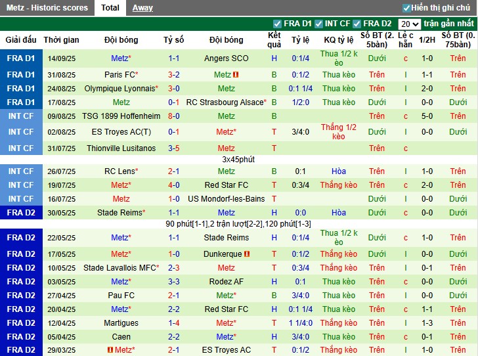This screenshot has width=478, height=356.
Task: Click red card icon next to Dunkerque
Action: (x=247, y=254)
